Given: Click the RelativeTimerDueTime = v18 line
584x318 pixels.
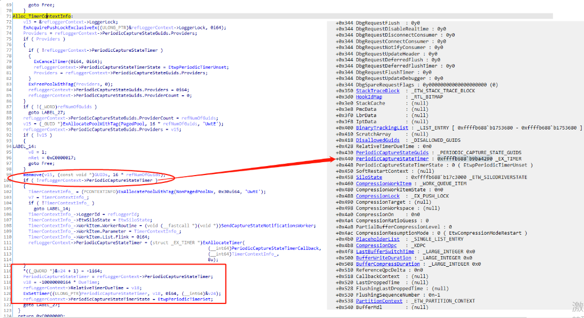Looking at the screenshot, I should coord(82,288).
